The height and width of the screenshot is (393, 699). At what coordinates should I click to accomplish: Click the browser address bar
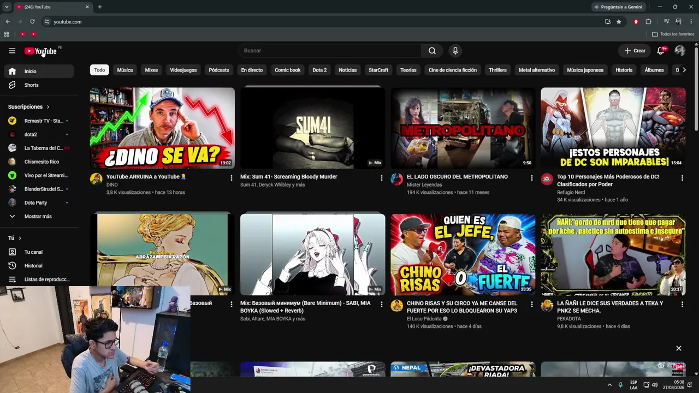pos(322,22)
